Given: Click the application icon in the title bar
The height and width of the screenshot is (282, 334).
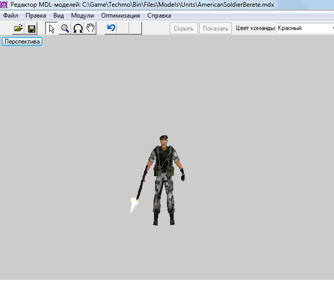Looking at the screenshot, I should (4, 5).
